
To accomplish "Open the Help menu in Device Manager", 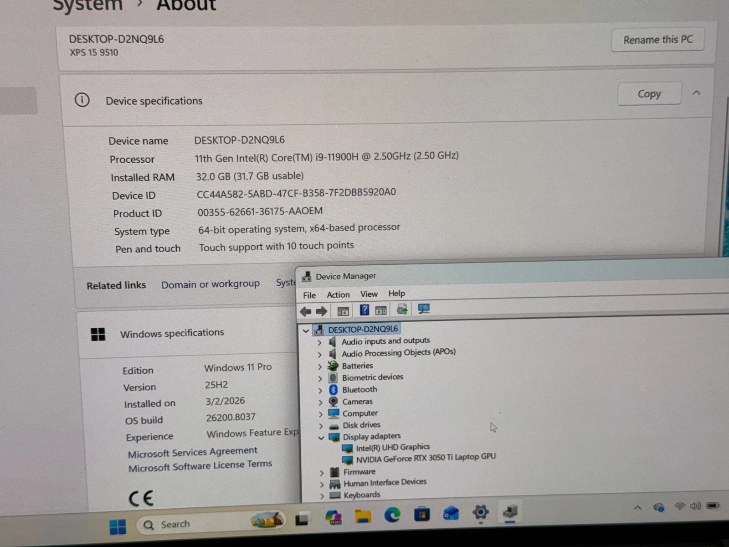I will [396, 293].
